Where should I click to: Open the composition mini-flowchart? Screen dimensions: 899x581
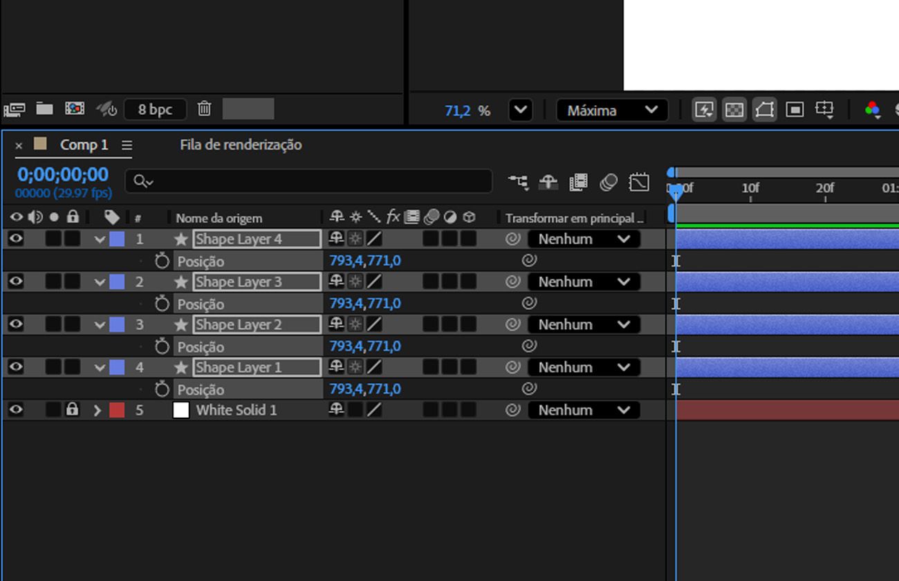[x=518, y=182]
